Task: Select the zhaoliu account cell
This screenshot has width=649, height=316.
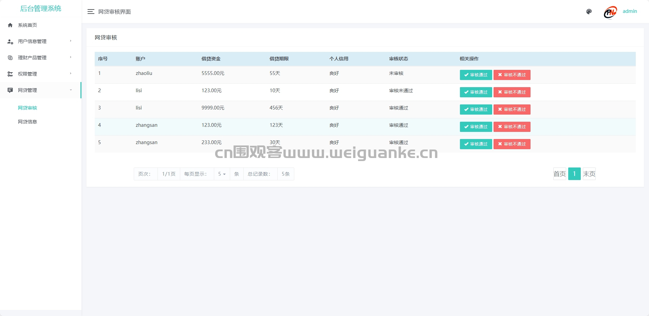Action: (144, 73)
